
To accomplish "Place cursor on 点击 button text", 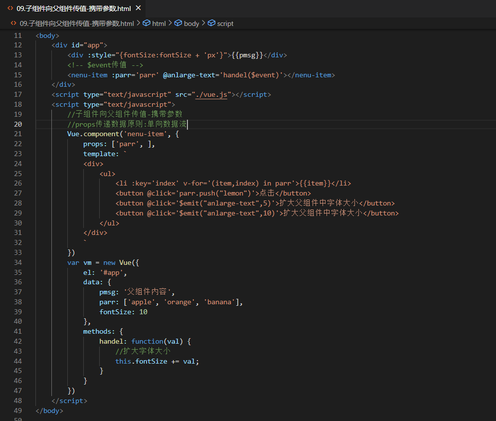I will 267,194.
